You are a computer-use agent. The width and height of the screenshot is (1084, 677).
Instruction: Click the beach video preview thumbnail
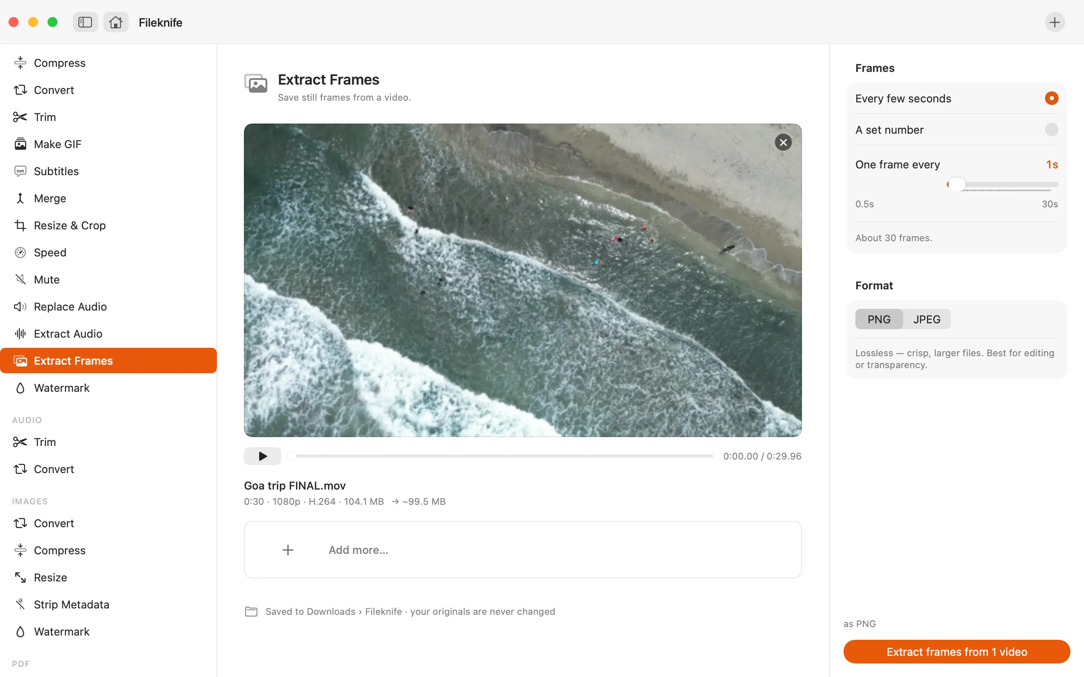(x=523, y=280)
